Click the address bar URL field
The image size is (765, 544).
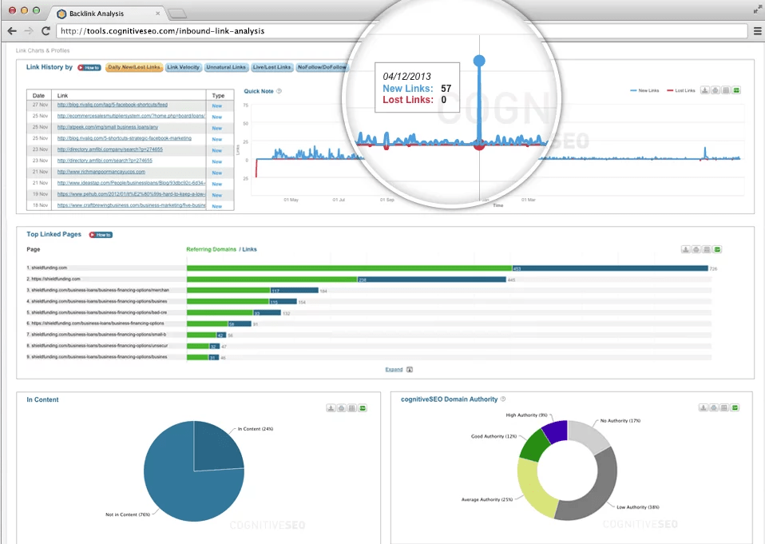coord(402,30)
